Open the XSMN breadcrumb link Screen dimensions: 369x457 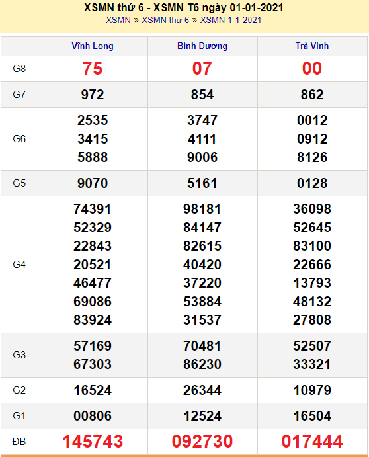118,20
